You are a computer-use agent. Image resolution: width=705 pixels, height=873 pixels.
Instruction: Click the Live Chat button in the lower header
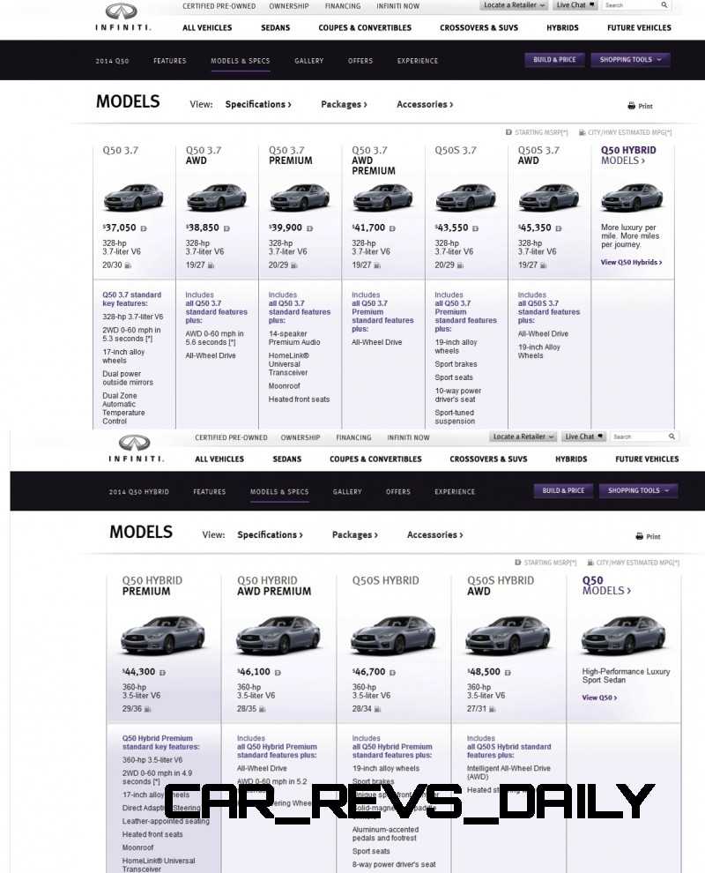click(x=583, y=436)
